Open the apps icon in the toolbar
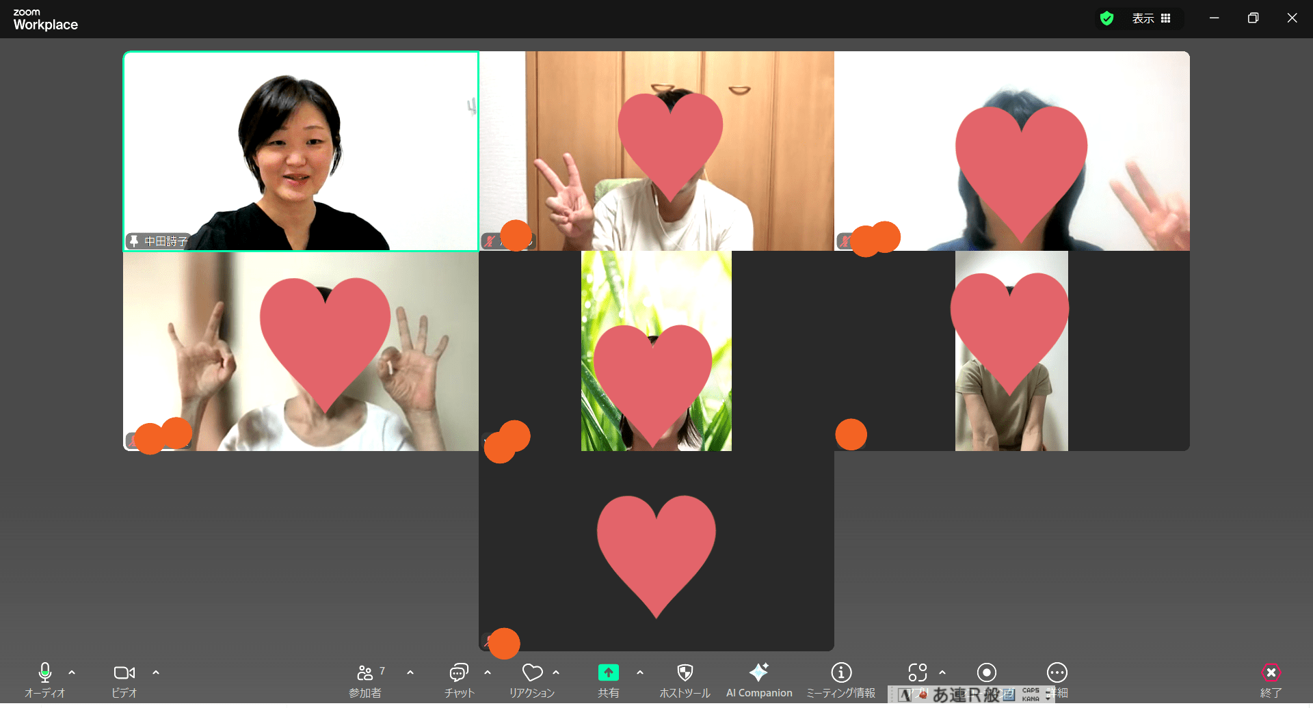 [x=917, y=673]
